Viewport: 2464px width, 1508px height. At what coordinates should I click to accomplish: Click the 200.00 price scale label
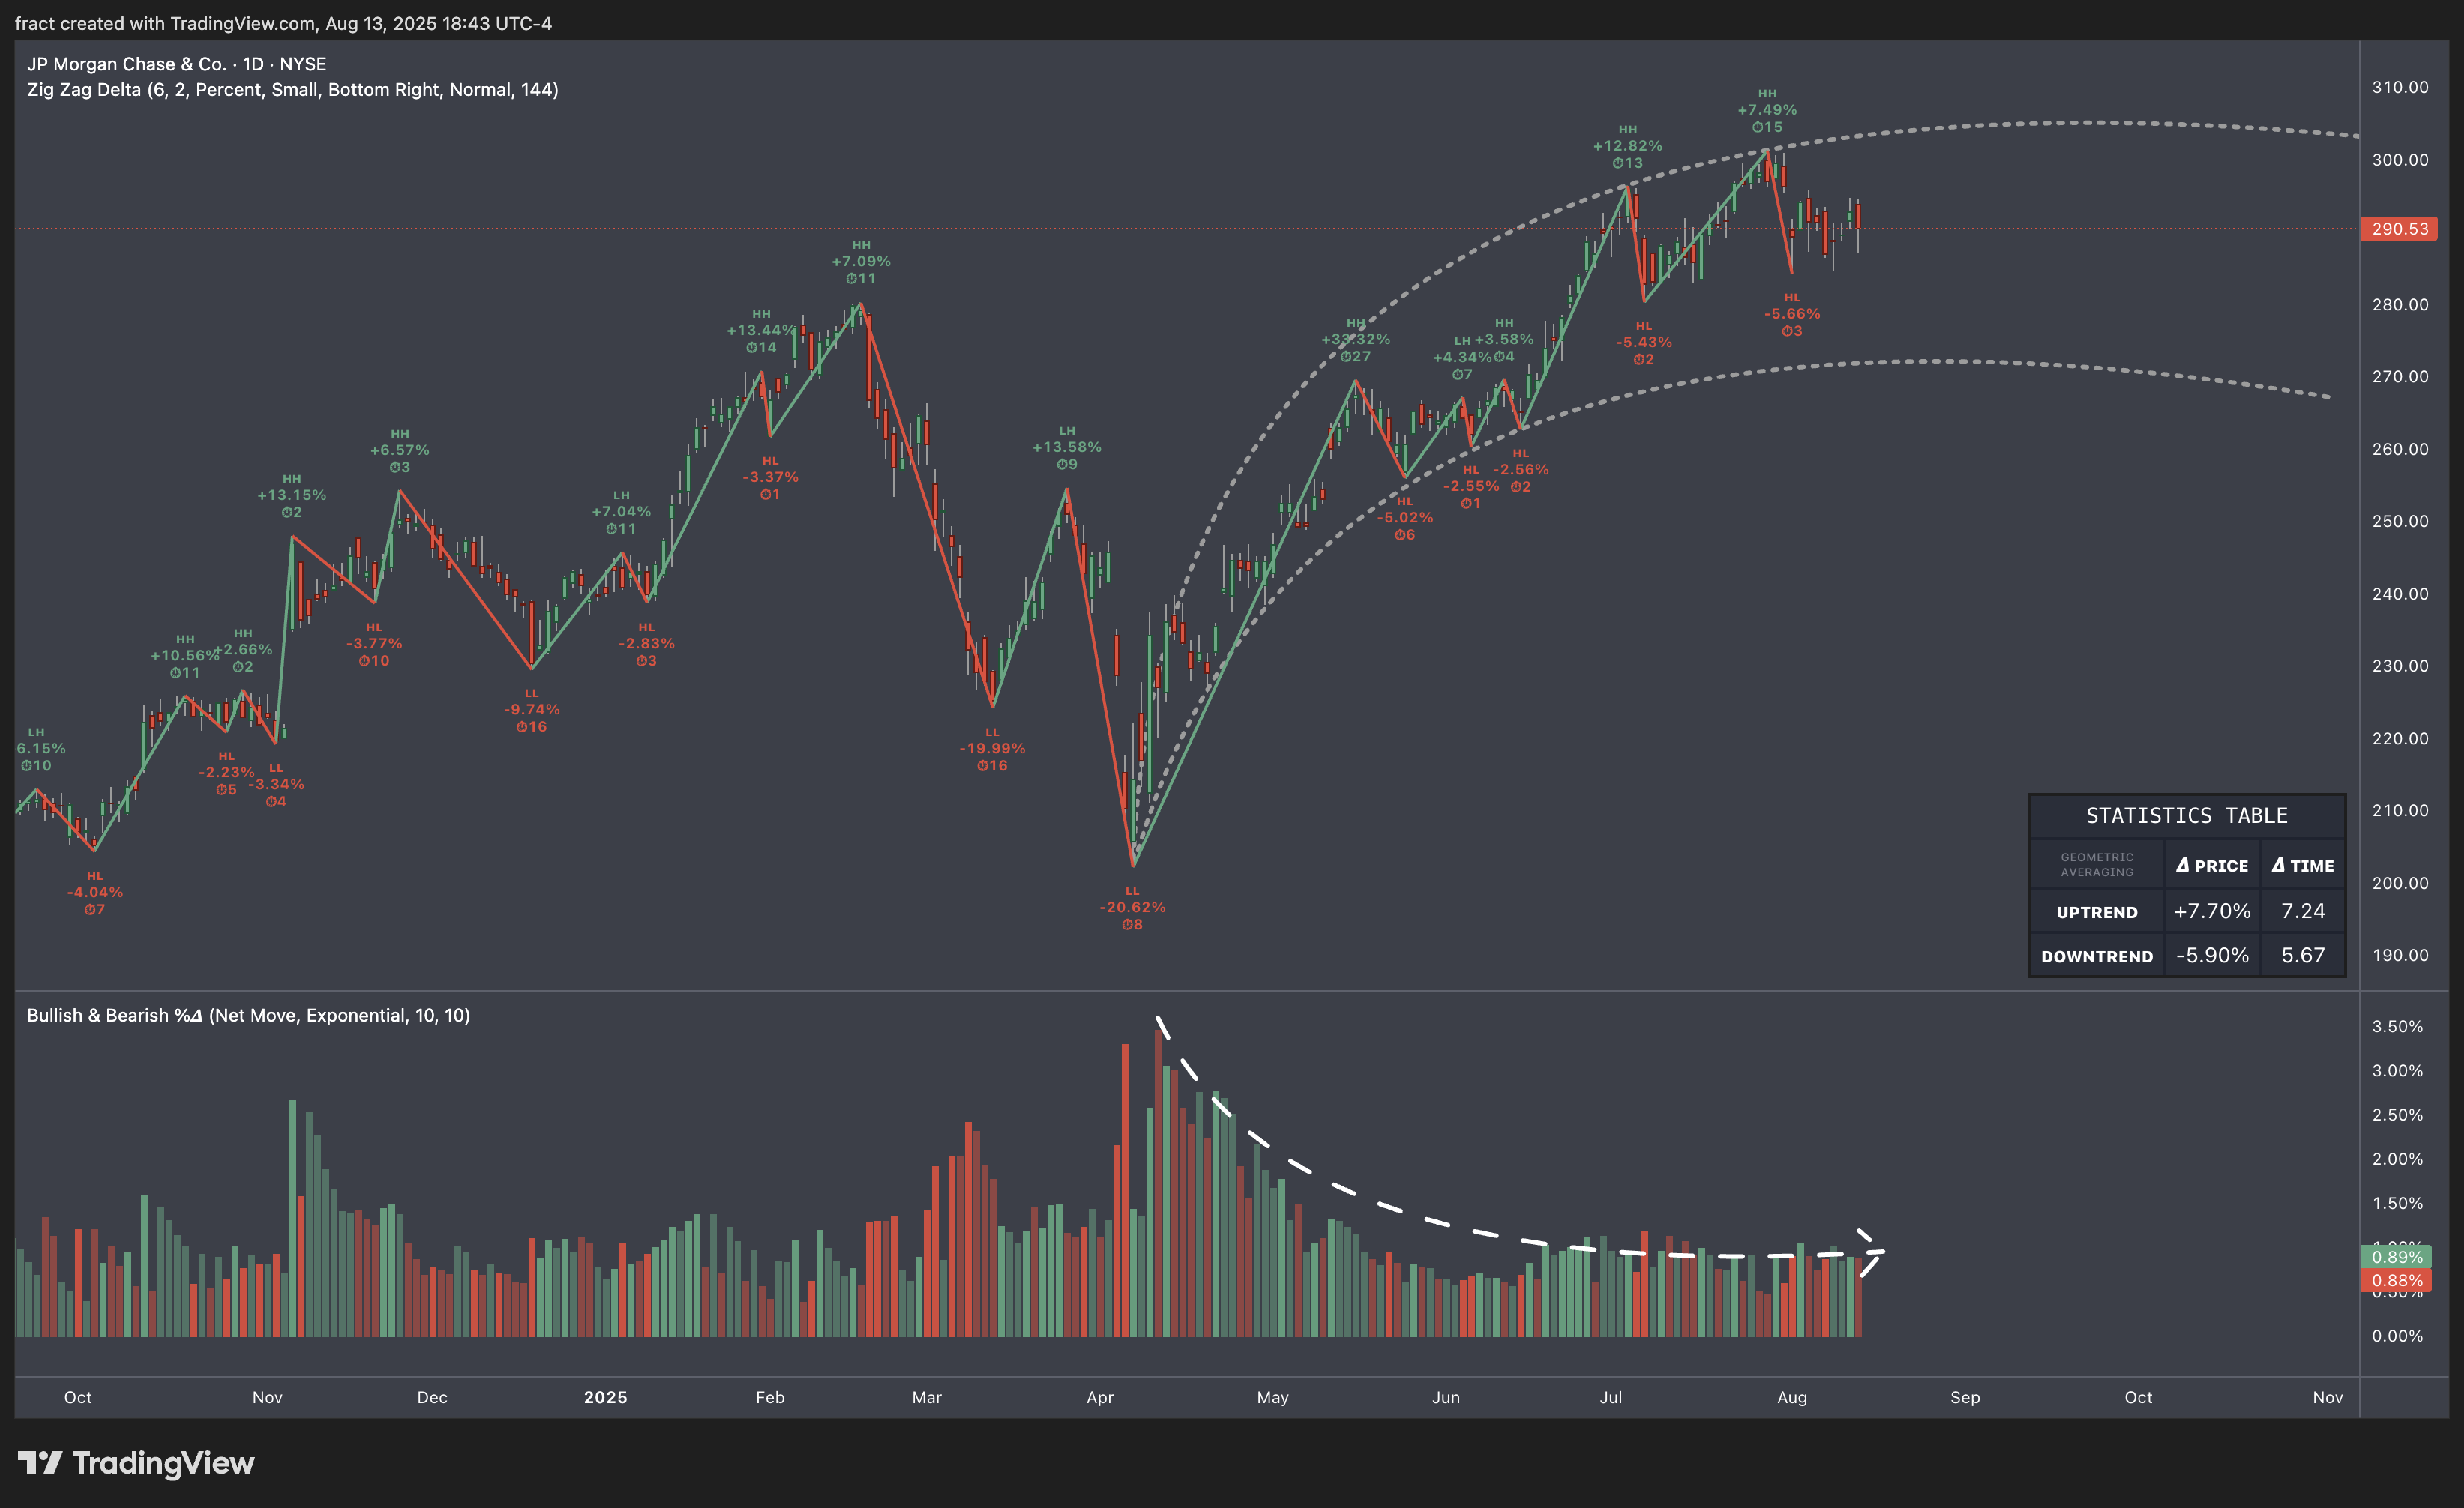click(2400, 882)
